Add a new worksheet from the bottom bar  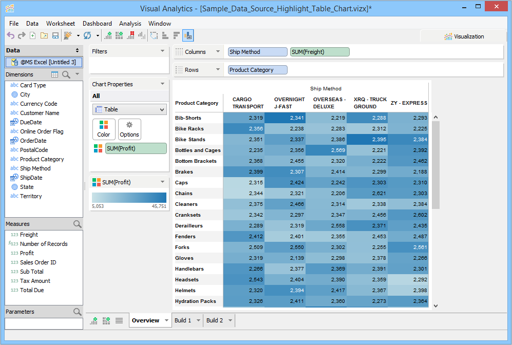(x=94, y=320)
